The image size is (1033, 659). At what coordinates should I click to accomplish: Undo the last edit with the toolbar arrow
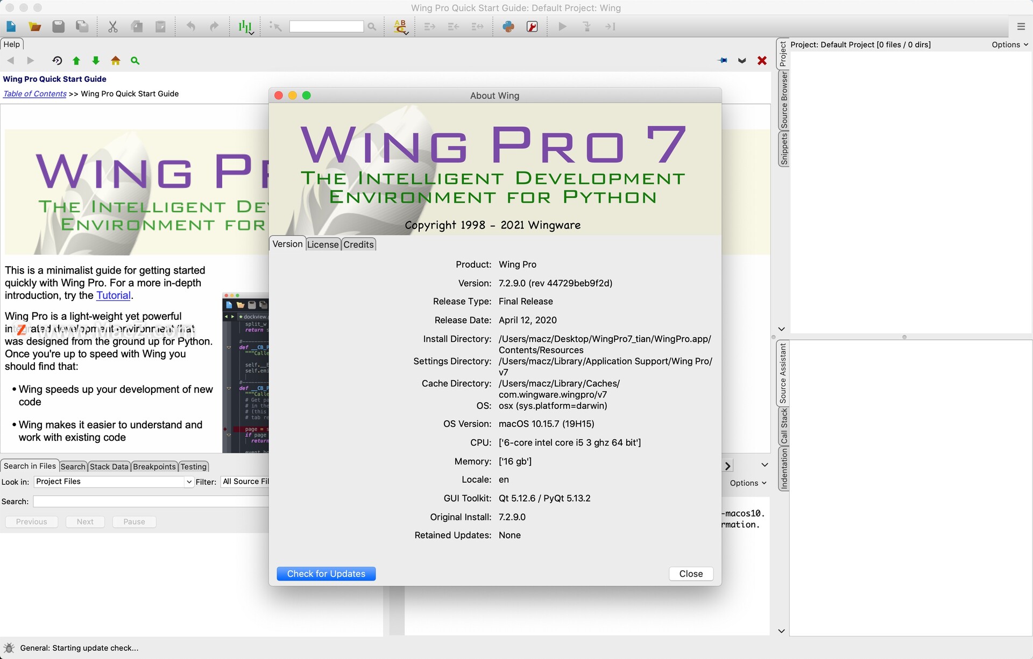pyautogui.click(x=191, y=26)
